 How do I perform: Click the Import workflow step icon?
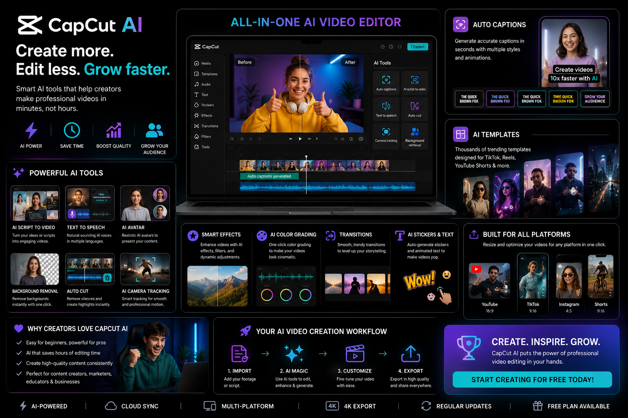click(240, 354)
